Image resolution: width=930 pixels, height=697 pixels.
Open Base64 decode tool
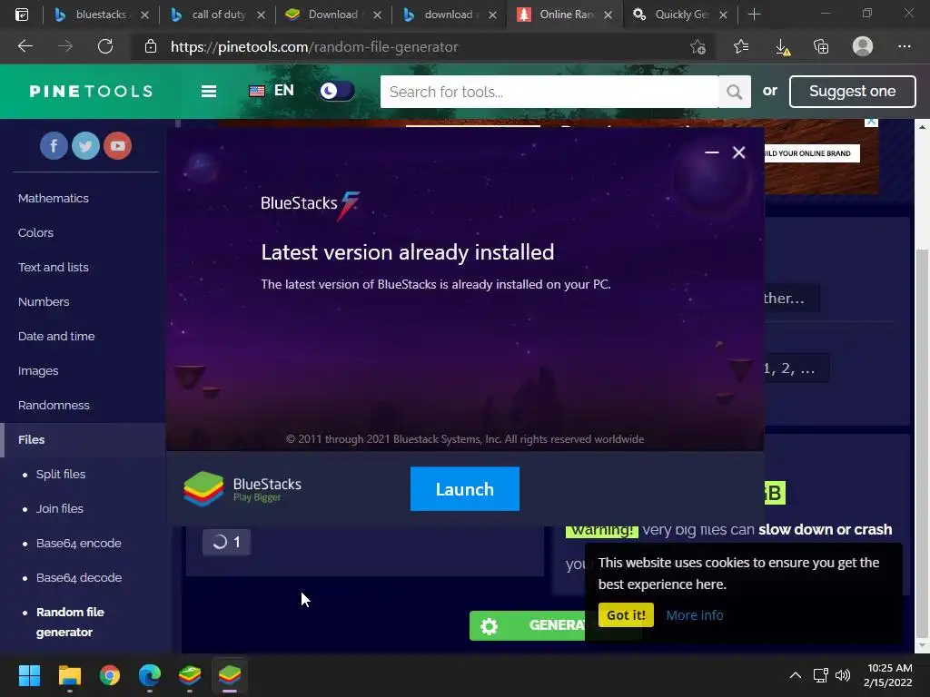79,577
